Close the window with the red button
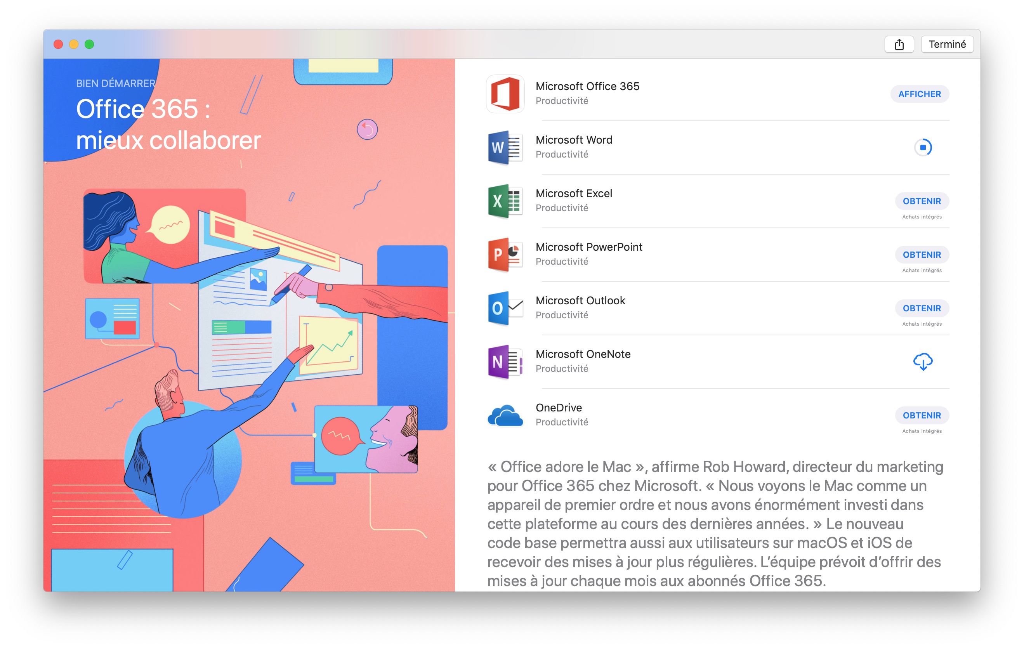Viewport: 1024px width, 649px height. pos(58,44)
